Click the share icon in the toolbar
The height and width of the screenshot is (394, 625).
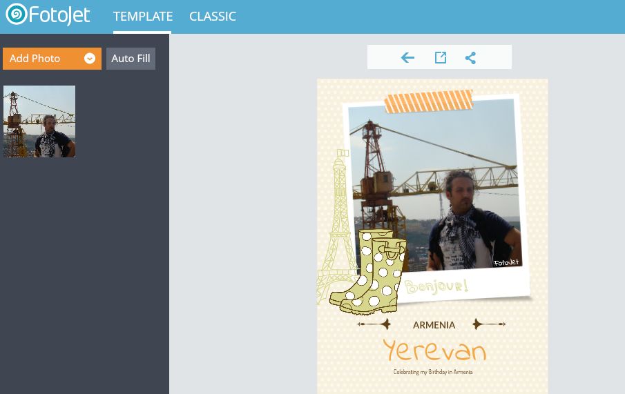pos(470,58)
